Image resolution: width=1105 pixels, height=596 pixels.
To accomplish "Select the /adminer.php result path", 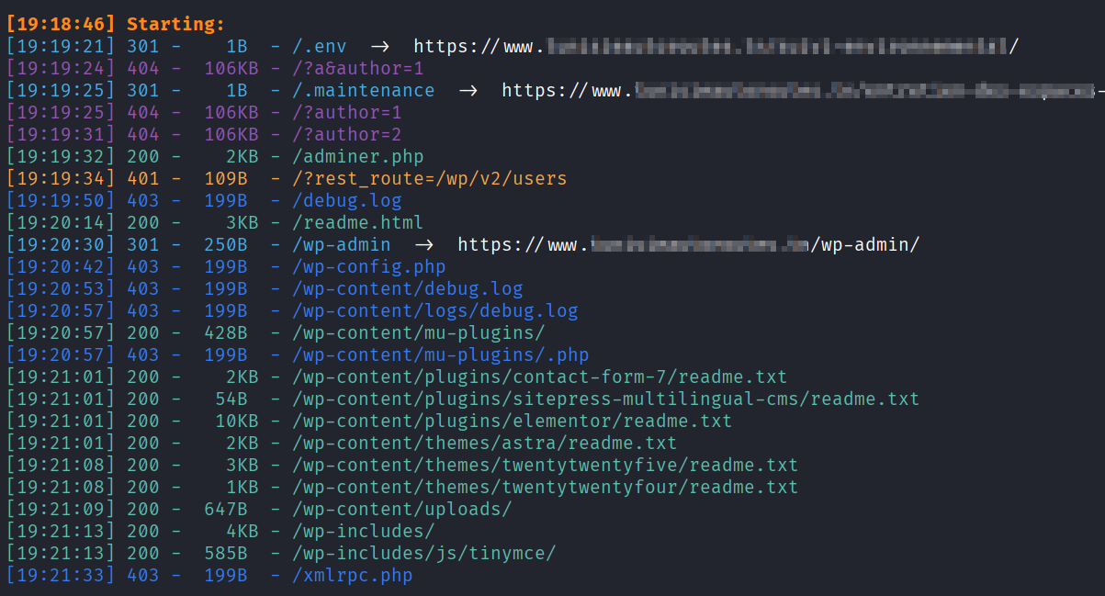I will pyautogui.click(x=357, y=157).
